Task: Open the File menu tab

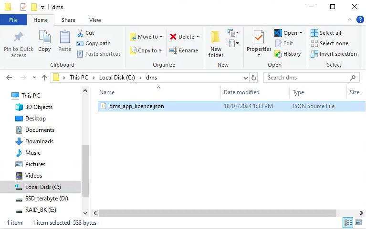Action: coord(13,20)
